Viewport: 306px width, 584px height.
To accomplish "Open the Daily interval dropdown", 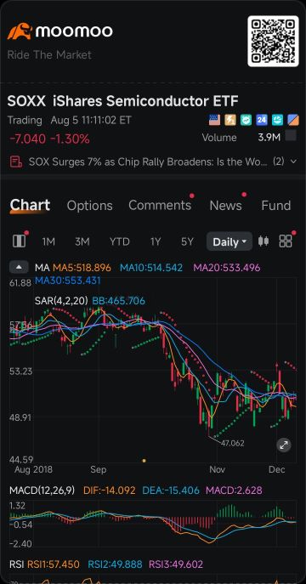I will pos(229,241).
